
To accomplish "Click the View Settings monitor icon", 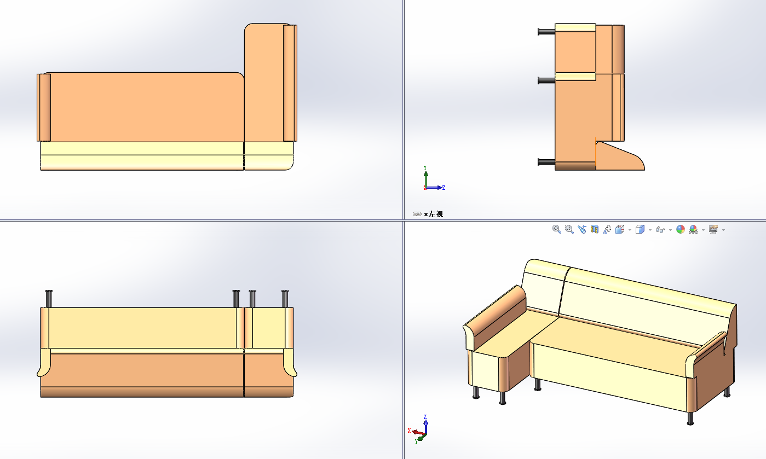I will 713,230.
